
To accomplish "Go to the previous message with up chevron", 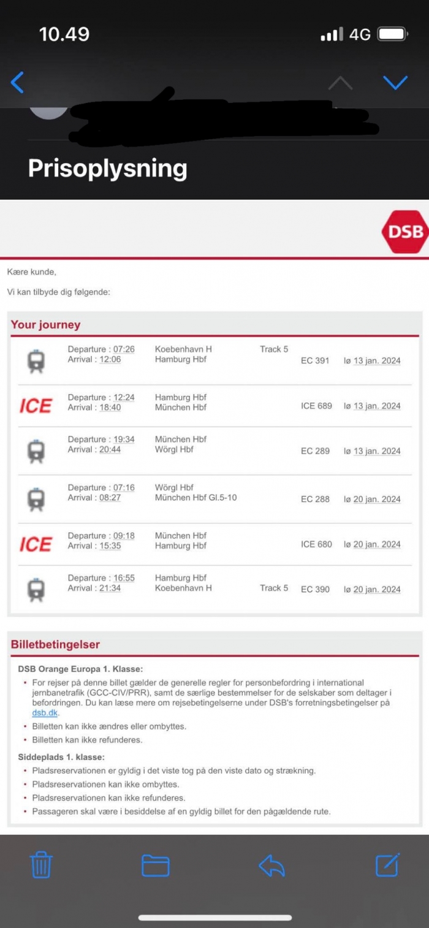I will point(340,83).
